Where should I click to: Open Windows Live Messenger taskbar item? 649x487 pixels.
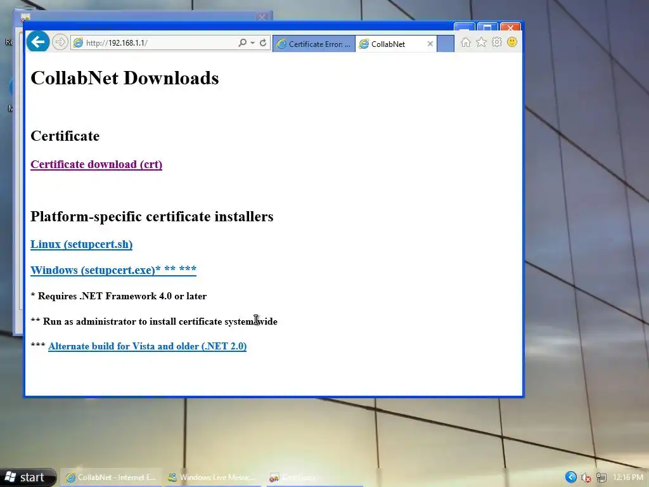pos(212,477)
